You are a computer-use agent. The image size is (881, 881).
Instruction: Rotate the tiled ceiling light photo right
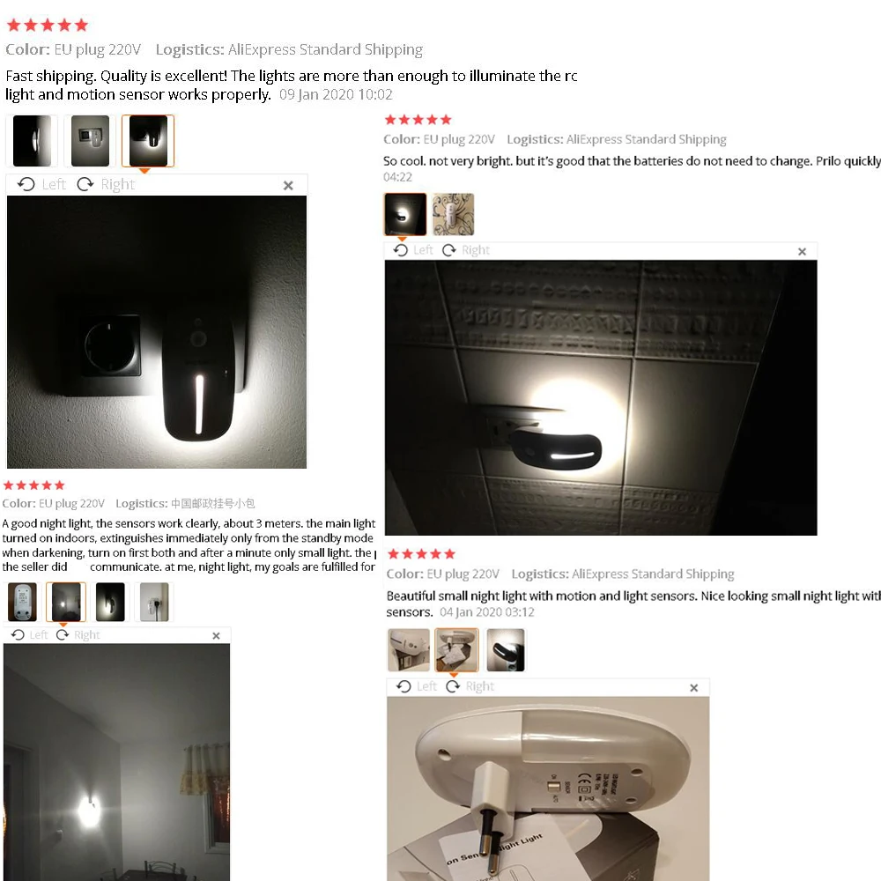click(466, 250)
